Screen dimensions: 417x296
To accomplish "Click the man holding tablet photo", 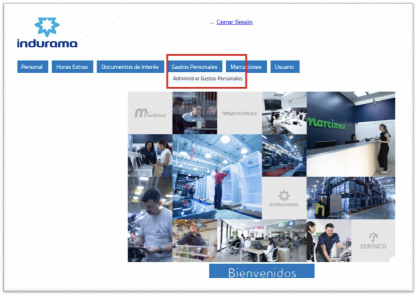I will pos(150,219).
